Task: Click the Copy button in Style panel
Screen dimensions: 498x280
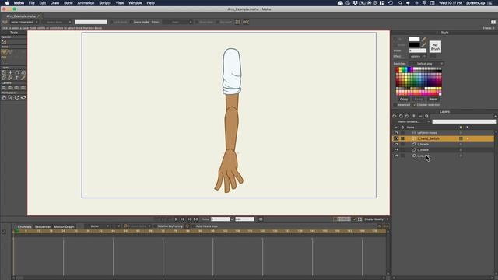Action: [404, 100]
